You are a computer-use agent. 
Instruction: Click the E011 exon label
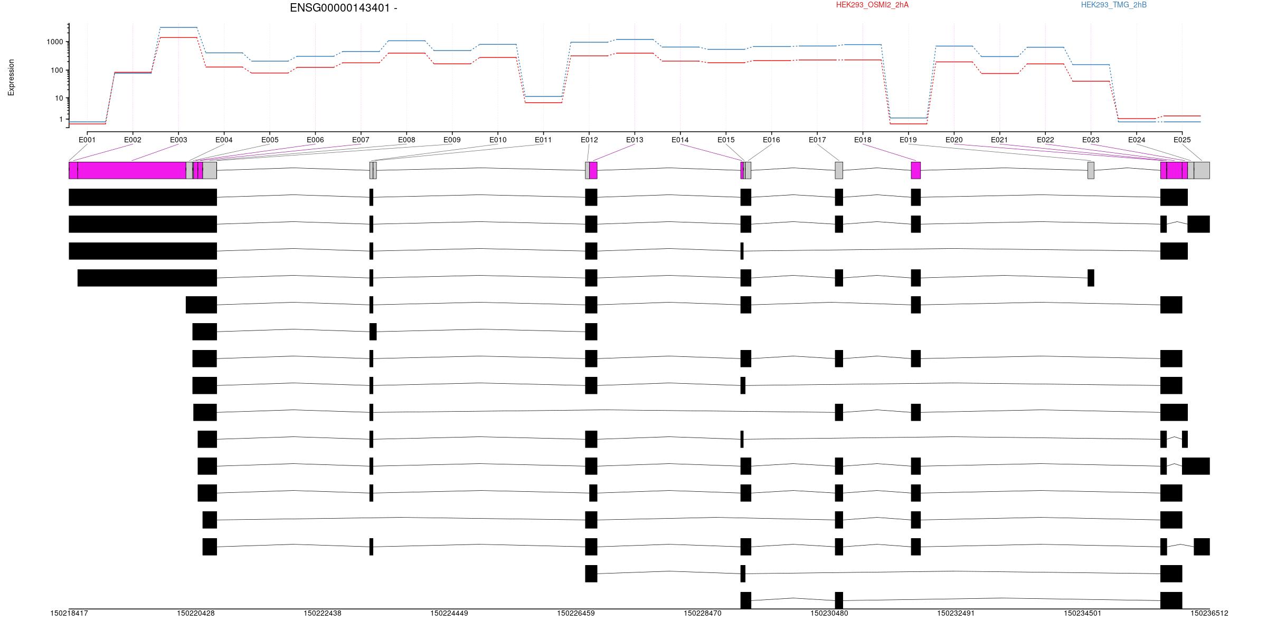[x=543, y=140]
